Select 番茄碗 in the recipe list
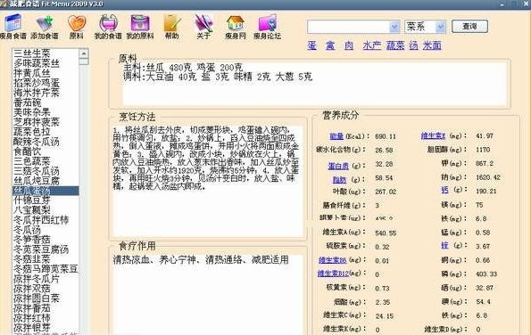The height and width of the screenshot is (335, 531). tap(46, 102)
